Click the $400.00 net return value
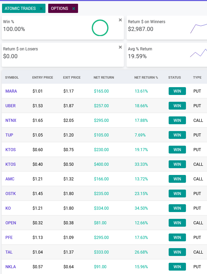Viewport: 207px width, 274px height. [101, 164]
